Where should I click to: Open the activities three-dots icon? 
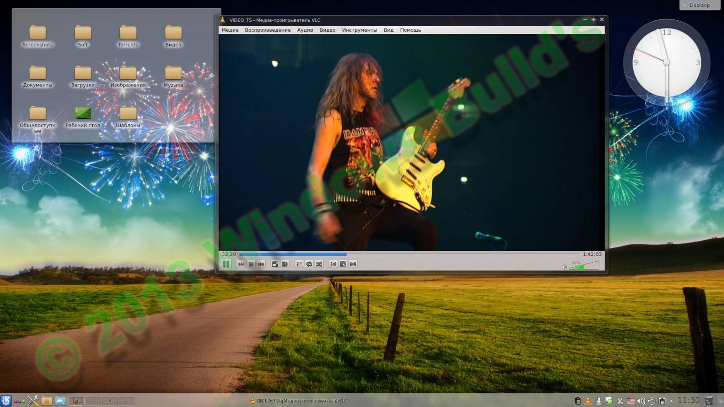pos(19,401)
